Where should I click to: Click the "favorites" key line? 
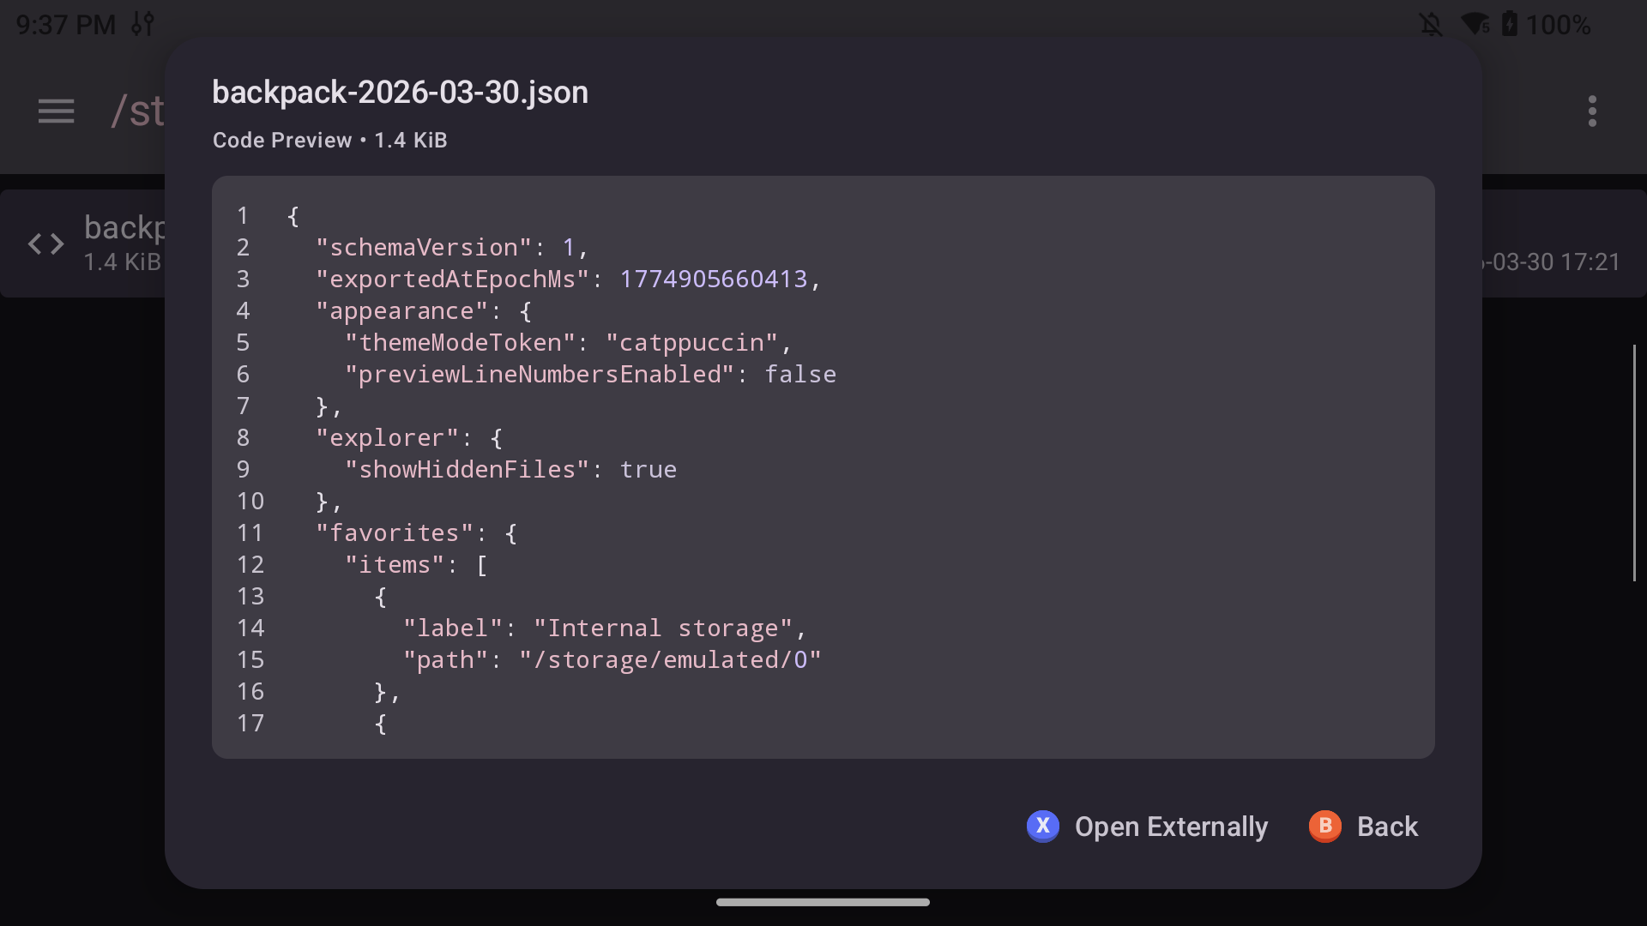pyautogui.click(x=417, y=533)
